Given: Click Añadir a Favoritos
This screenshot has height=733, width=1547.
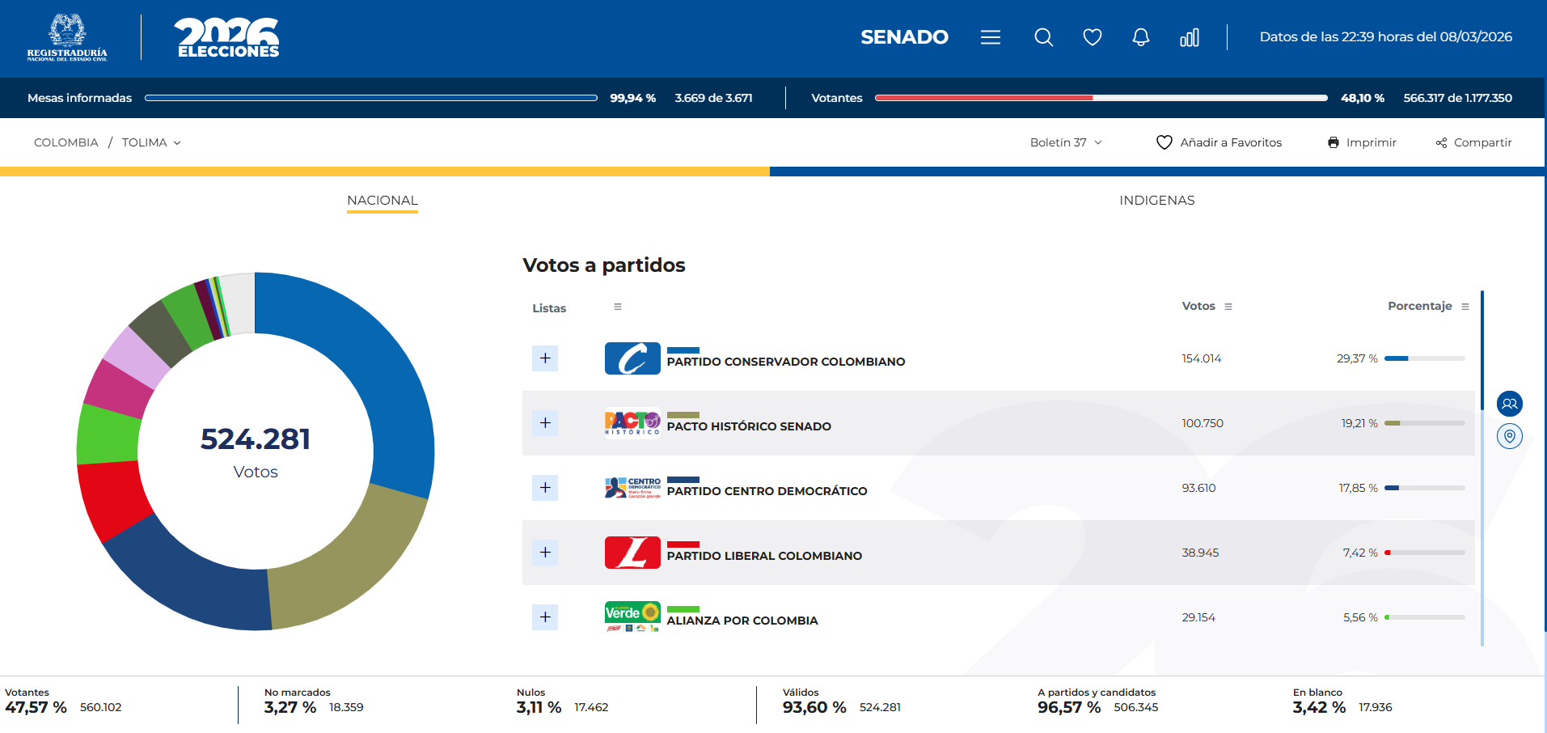Looking at the screenshot, I should 1219,142.
